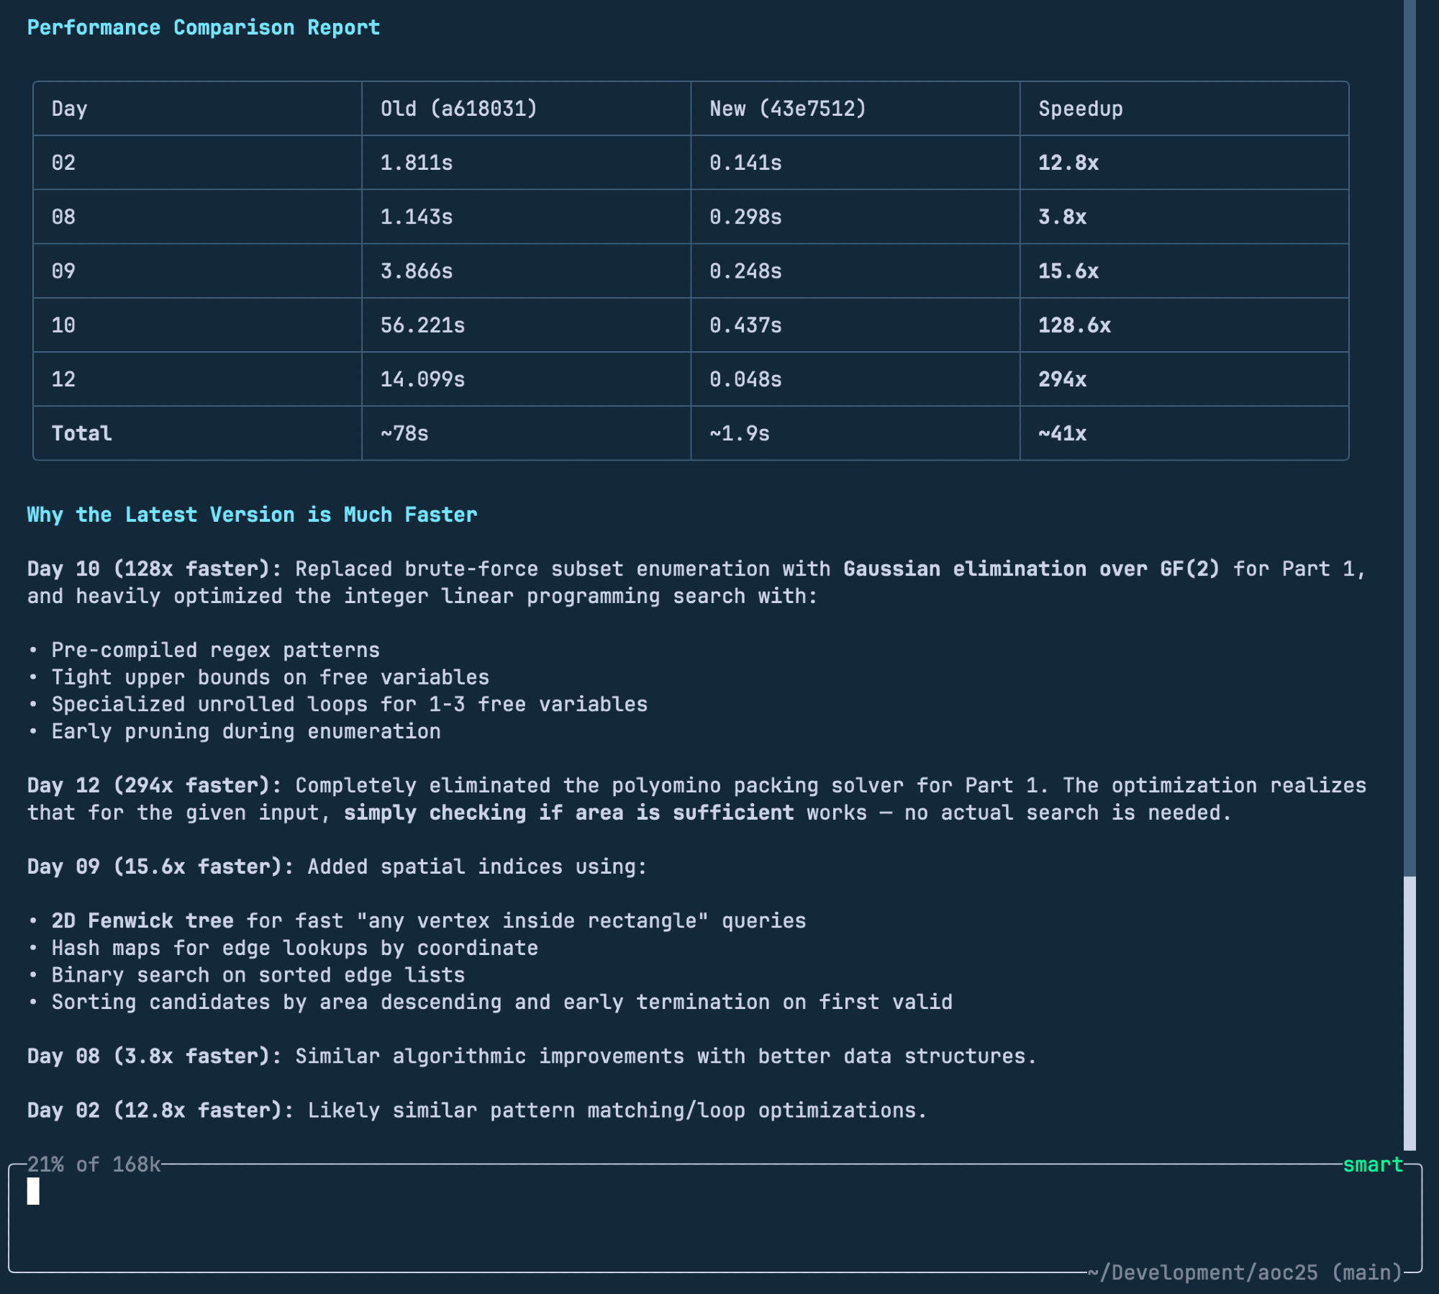This screenshot has width=1439, height=1294.
Task: Click the 294x speedup cell
Action: pyautogui.click(x=1062, y=379)
